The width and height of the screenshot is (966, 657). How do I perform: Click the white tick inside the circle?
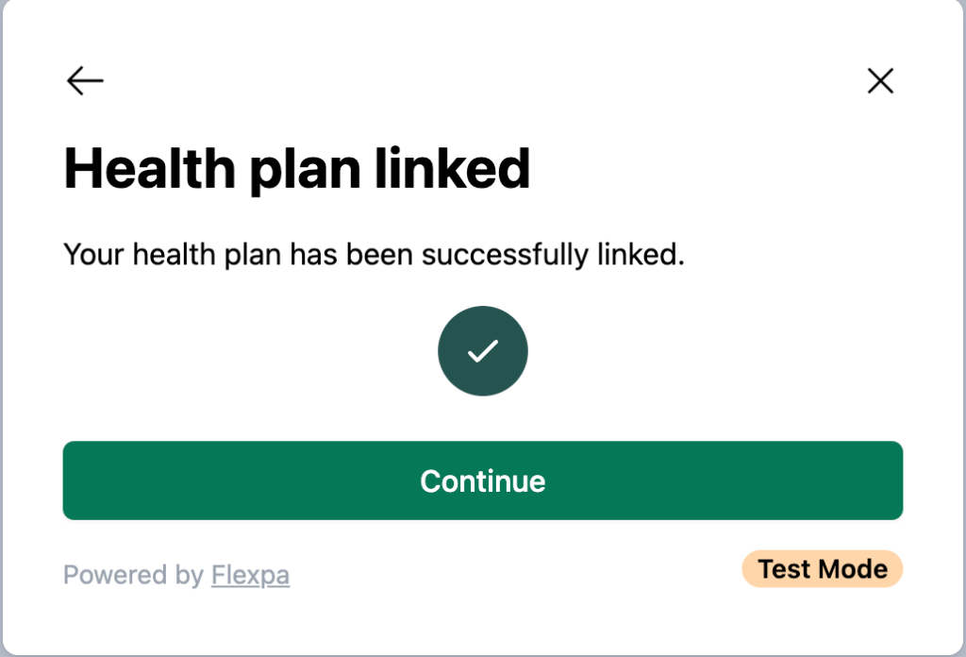(x=482, y=351)
